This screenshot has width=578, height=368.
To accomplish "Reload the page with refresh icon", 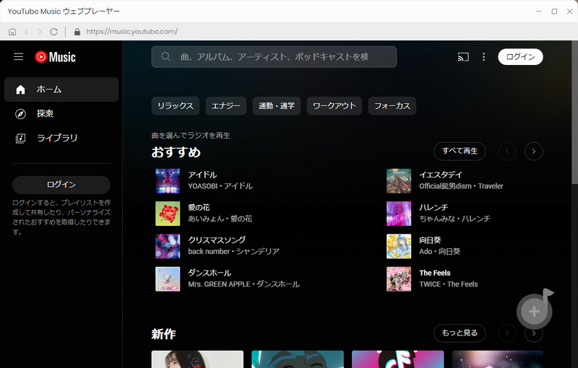I will pyautogui.click(x=53, y=32).
